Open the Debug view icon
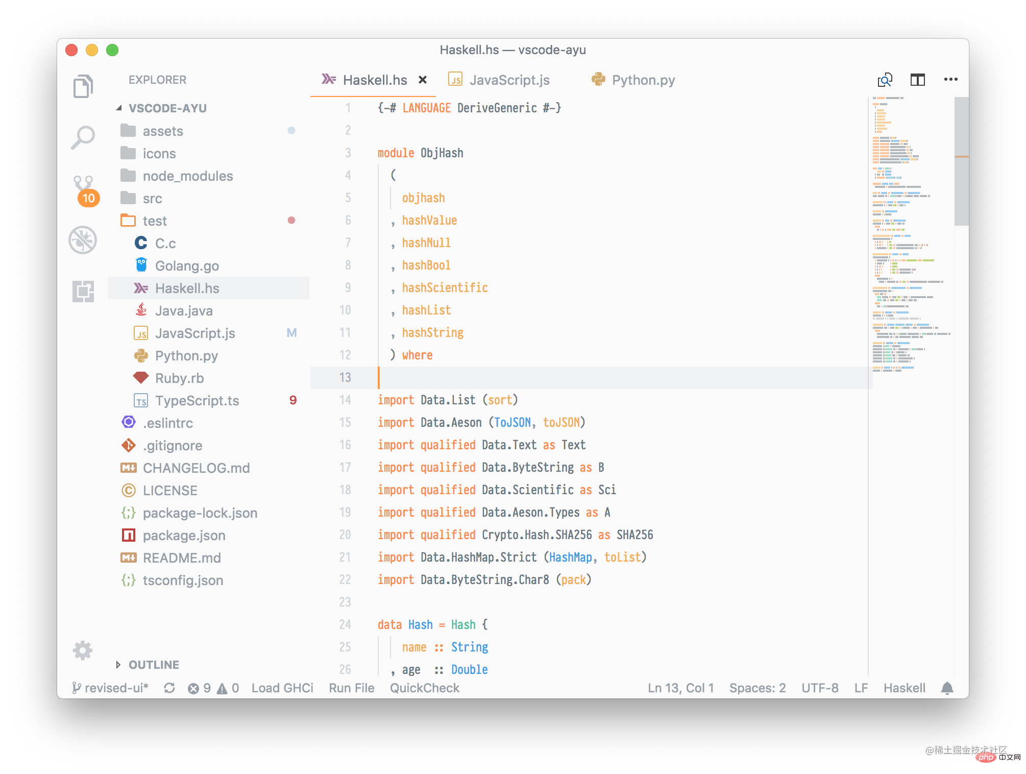 pyautogui.click(x=83, y=240)
